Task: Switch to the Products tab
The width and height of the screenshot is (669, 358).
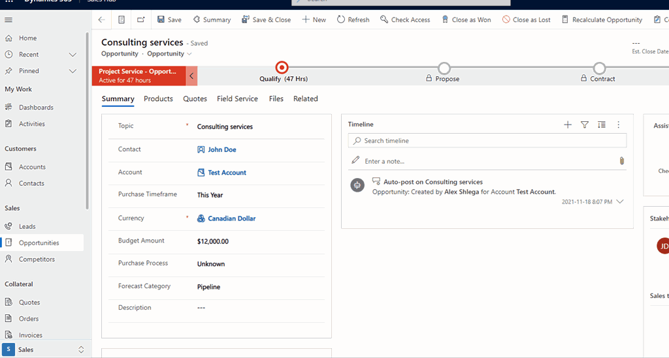Action: (x=158, y=98)
